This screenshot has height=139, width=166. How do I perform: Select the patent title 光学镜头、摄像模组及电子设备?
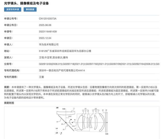[x=26, y=3]
